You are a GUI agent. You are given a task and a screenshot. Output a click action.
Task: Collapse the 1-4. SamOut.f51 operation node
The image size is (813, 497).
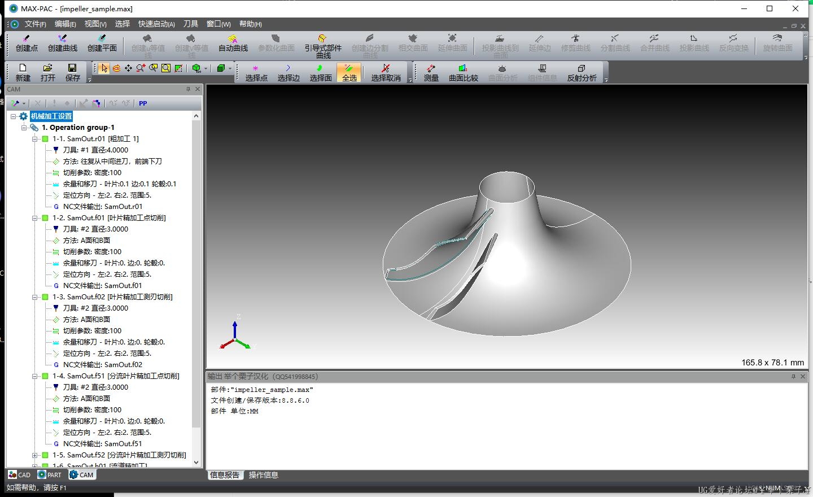pos(34,376)
